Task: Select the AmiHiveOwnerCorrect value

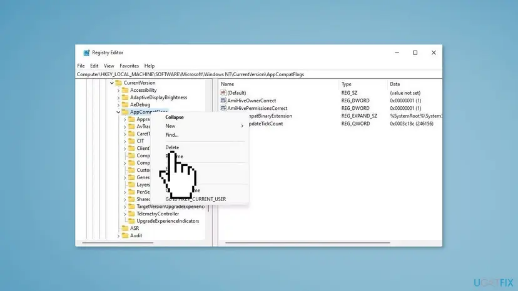Action: tap(251, 101)
